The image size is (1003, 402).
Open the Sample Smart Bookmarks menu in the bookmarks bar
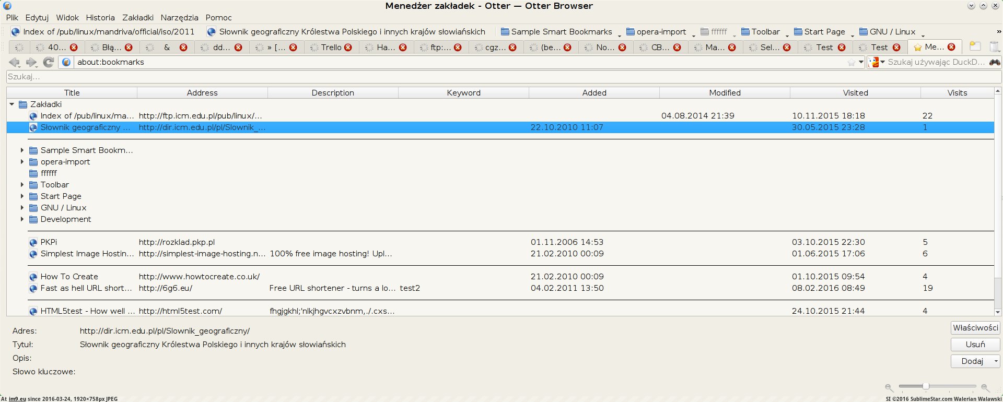[x=561, y=32]
